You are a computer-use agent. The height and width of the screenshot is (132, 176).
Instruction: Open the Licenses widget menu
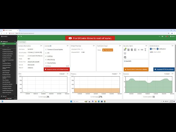pyautogui.click(x=67, y=46)
